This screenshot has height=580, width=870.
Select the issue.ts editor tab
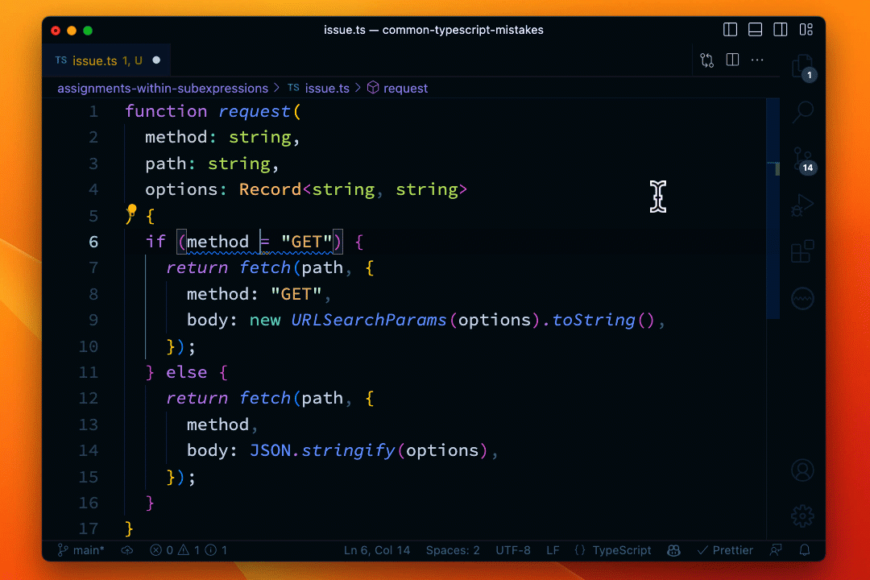(x=95, y=60)
